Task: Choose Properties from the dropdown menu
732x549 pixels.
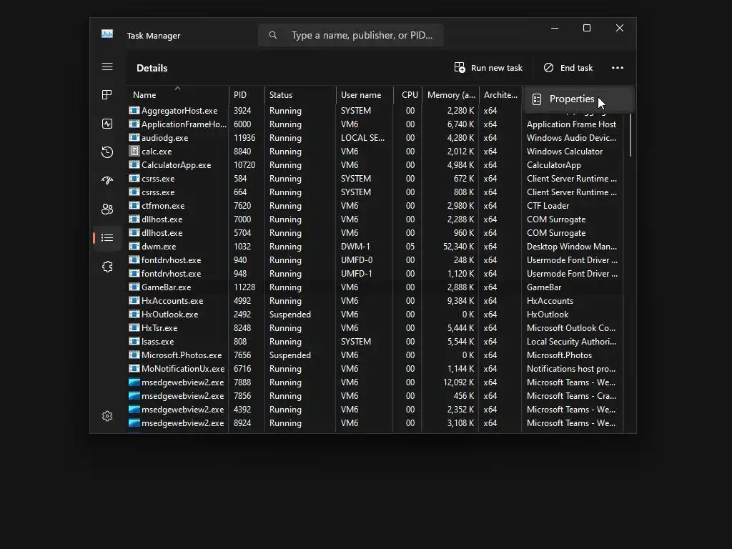Action: point(578,99)
